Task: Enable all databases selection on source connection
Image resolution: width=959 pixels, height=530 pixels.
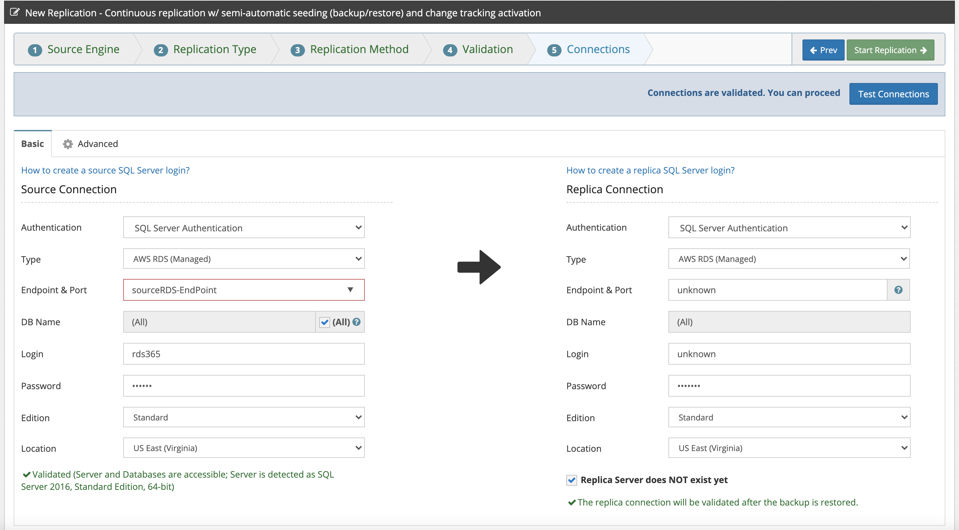Action: [324, 322]
